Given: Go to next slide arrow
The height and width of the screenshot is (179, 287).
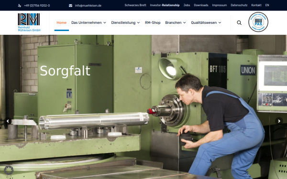Looking at the screenshot, I should click(x=279, y=121).
